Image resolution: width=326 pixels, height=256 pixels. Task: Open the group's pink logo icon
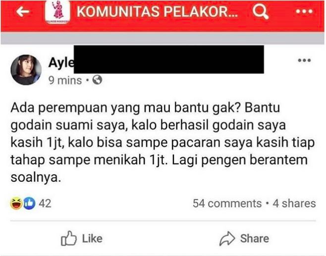(57, 12)
